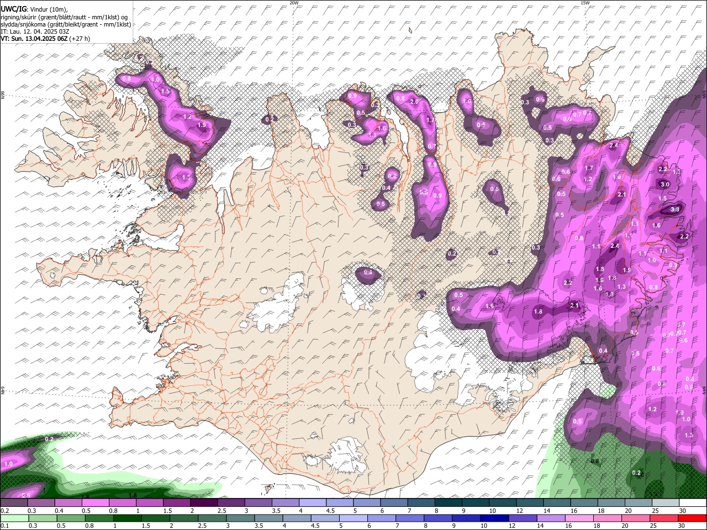The height and width of the screenshot is (530, 707).
Task: Click the lavender 4–4.5 snow legend swatch
Action: pyautogui.click(x=313, y=503)
